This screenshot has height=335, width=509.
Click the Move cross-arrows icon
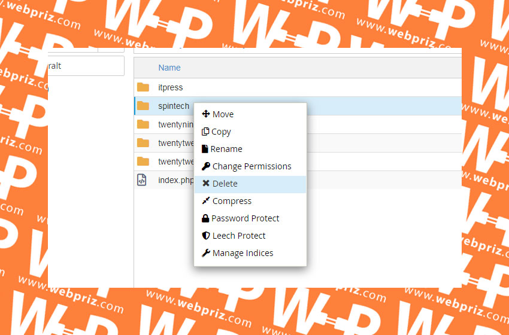(x=206, y=114)
